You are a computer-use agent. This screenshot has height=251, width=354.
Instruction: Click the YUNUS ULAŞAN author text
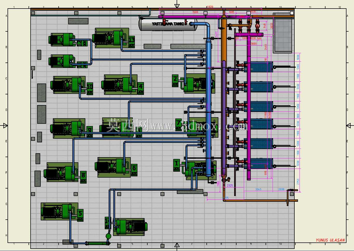coord(330,240)
